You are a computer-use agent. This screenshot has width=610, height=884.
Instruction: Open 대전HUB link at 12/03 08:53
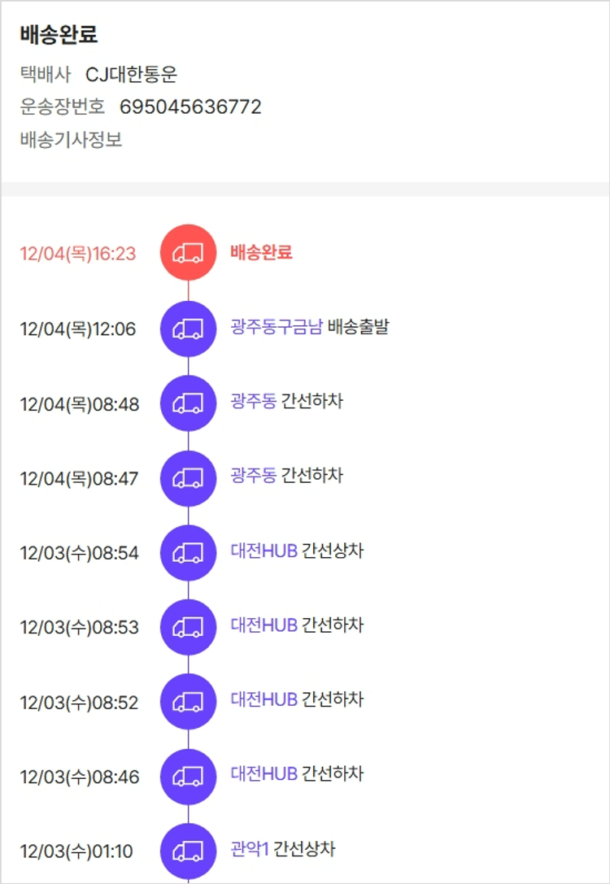click(264, 625)
